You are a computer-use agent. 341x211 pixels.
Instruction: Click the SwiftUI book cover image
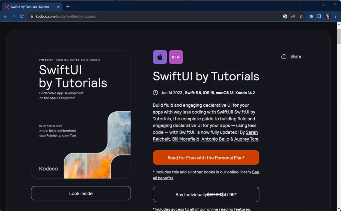(x=81, y=114)
